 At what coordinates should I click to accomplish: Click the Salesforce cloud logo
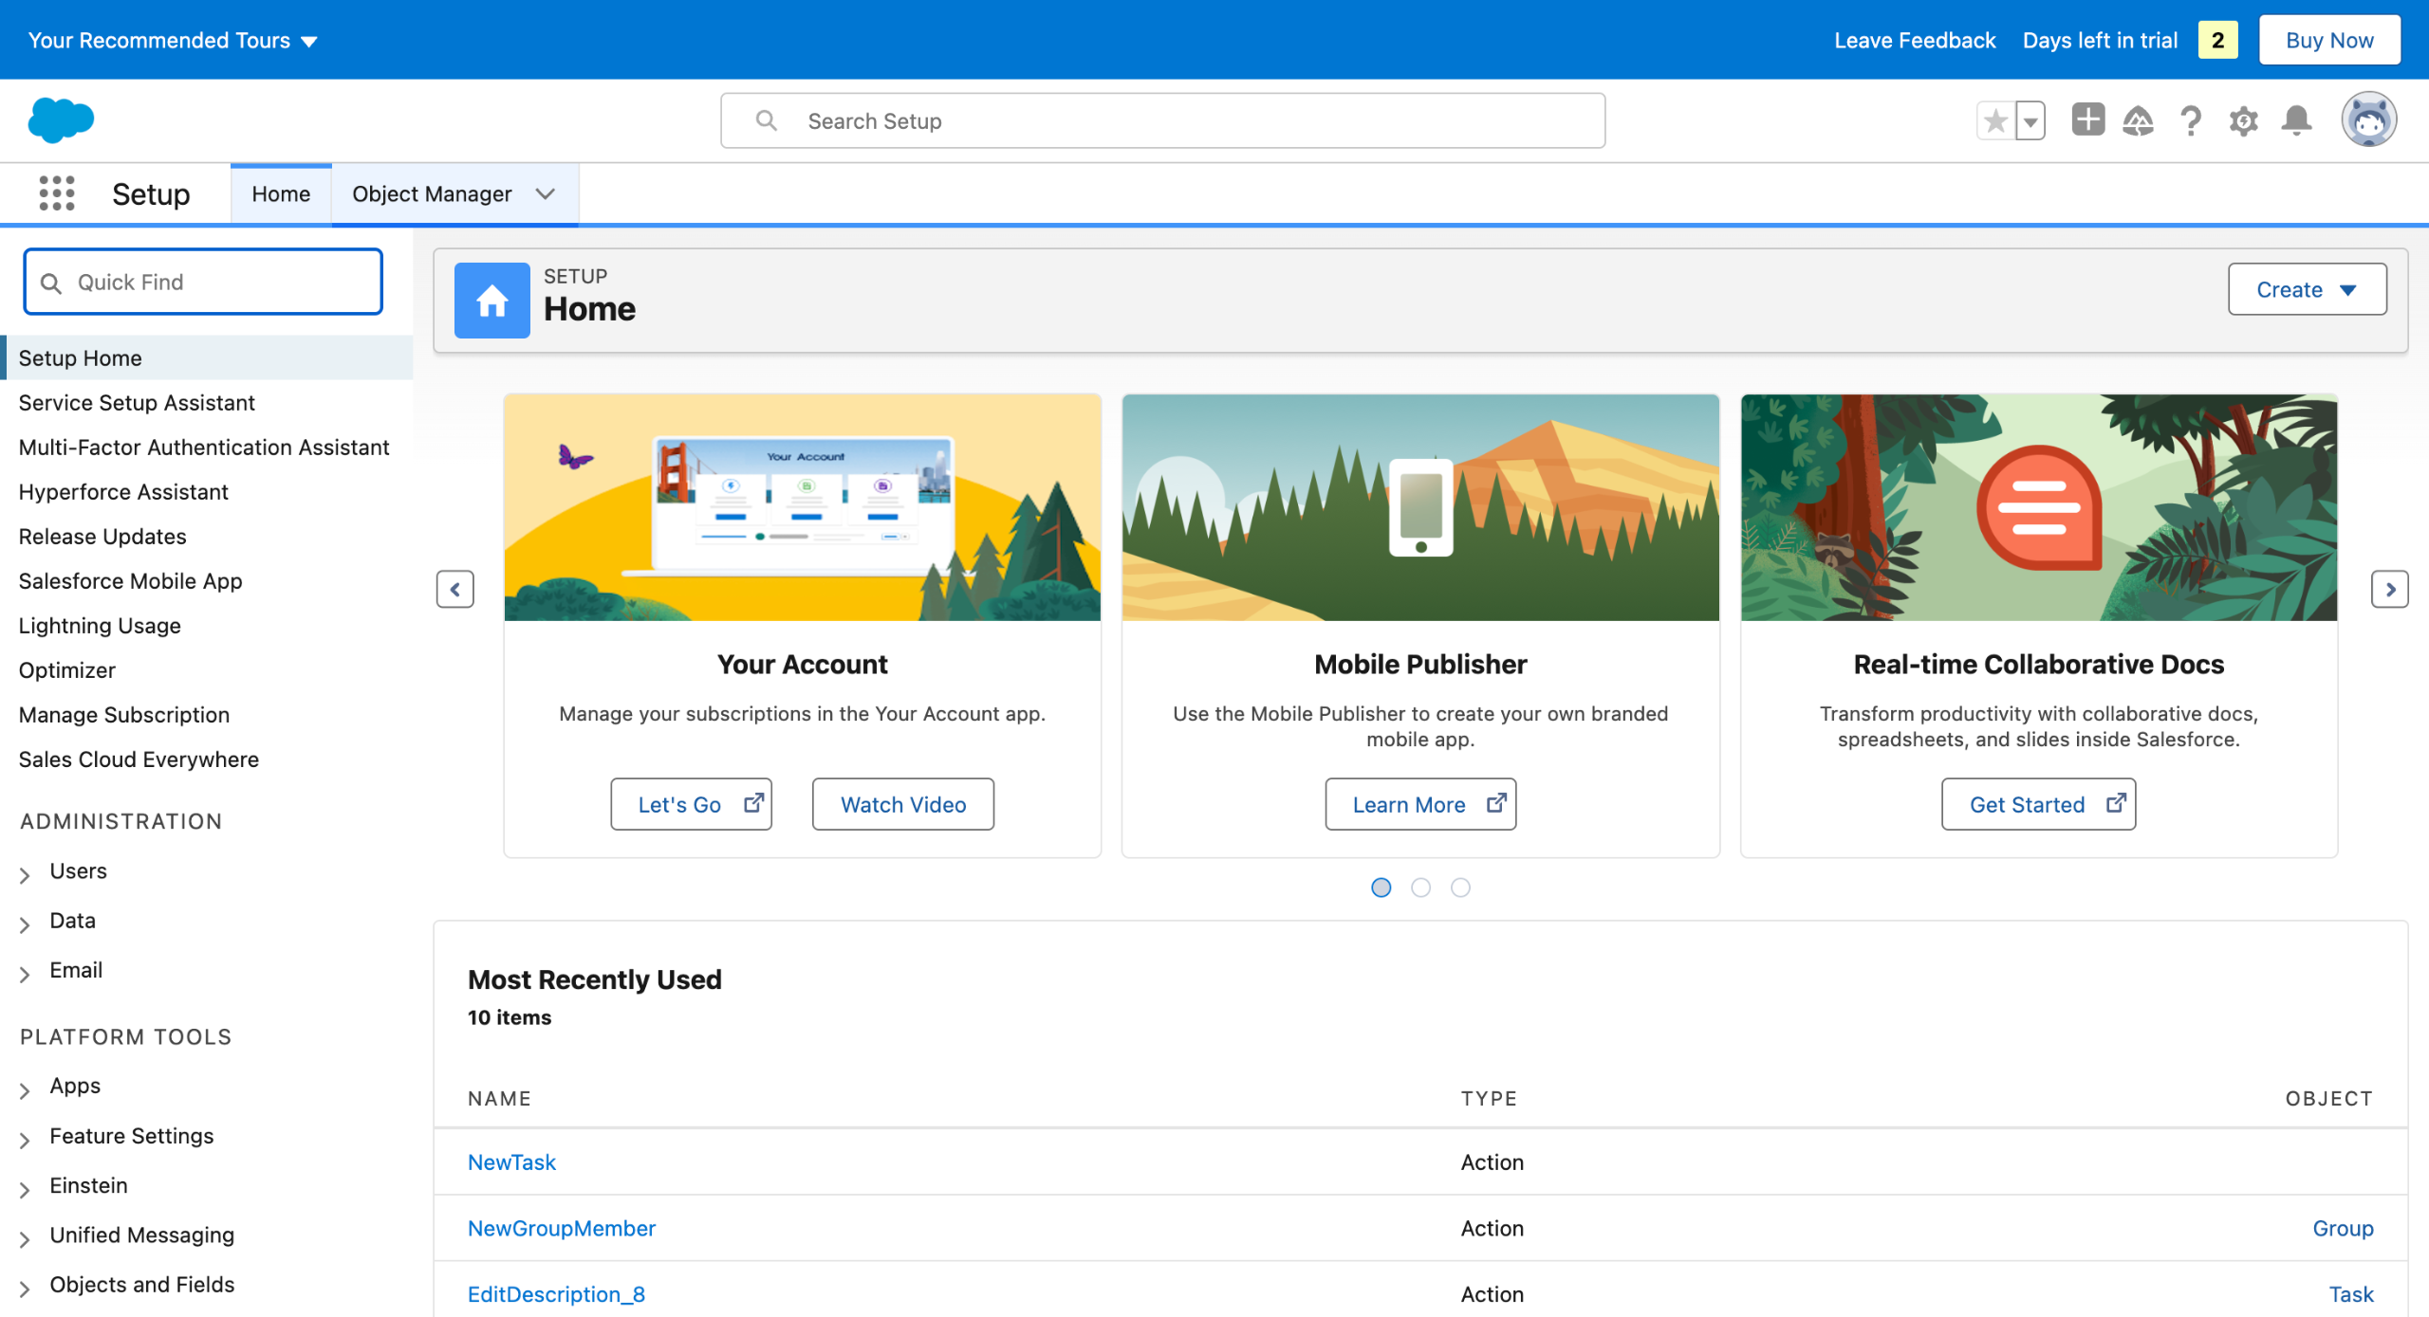coord(61,120)
